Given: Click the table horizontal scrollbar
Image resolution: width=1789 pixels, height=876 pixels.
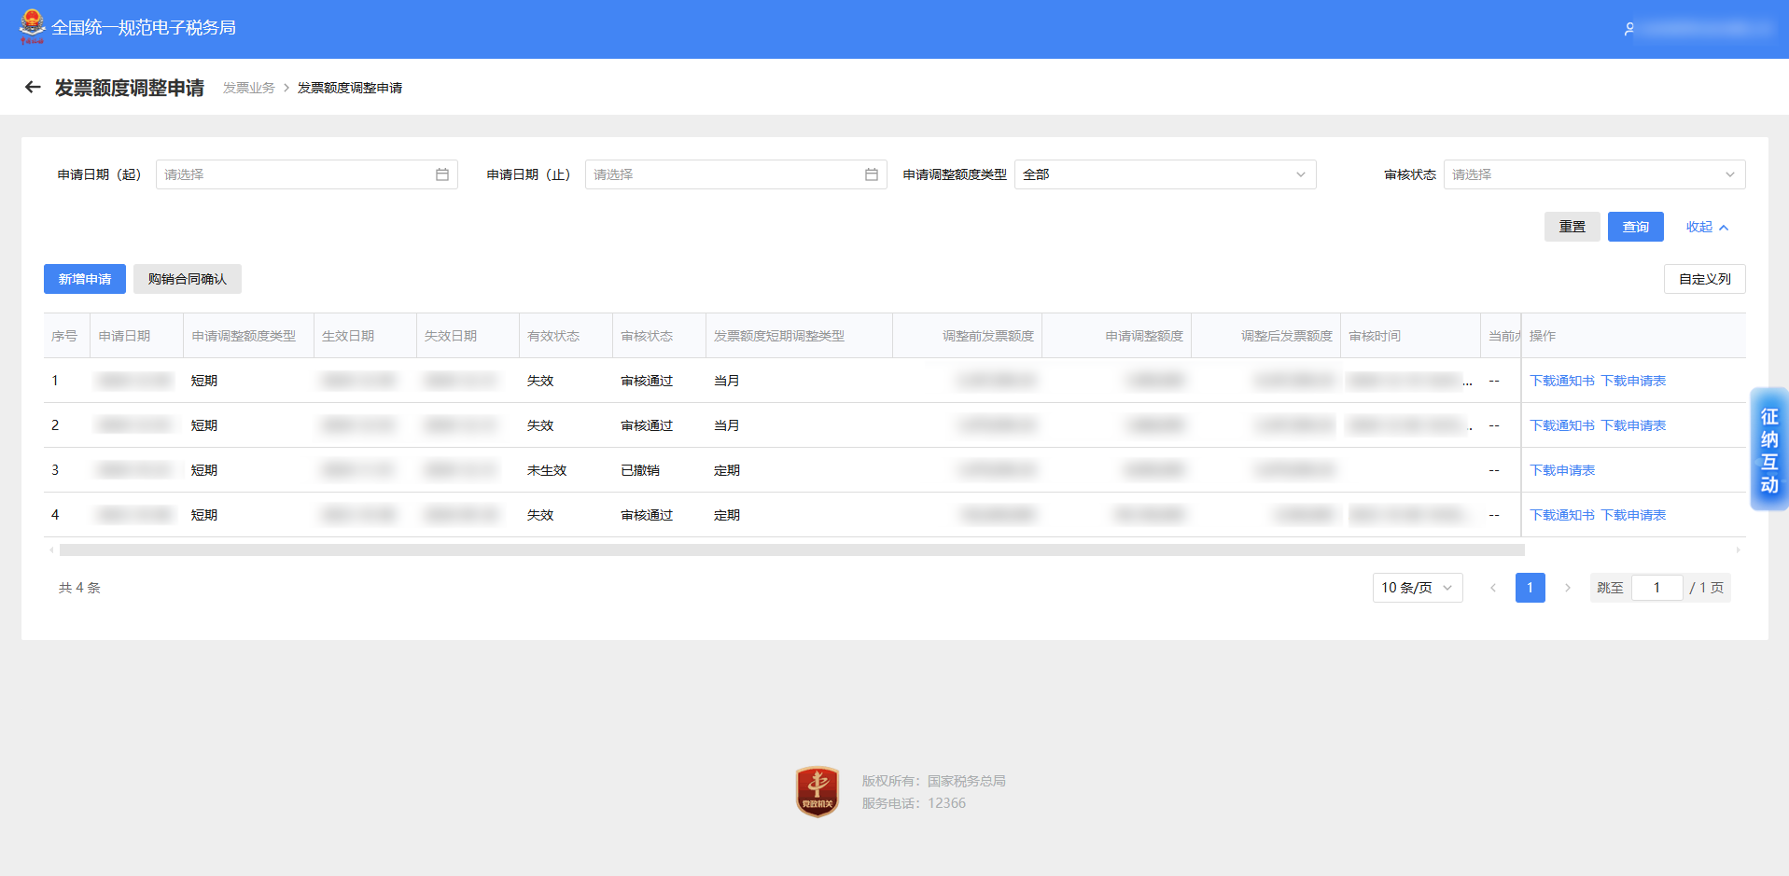Looking at the screenshot, I should [791, 550].
